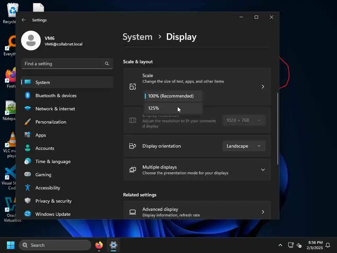Click the Windows Update sync icon

(28, 213)
